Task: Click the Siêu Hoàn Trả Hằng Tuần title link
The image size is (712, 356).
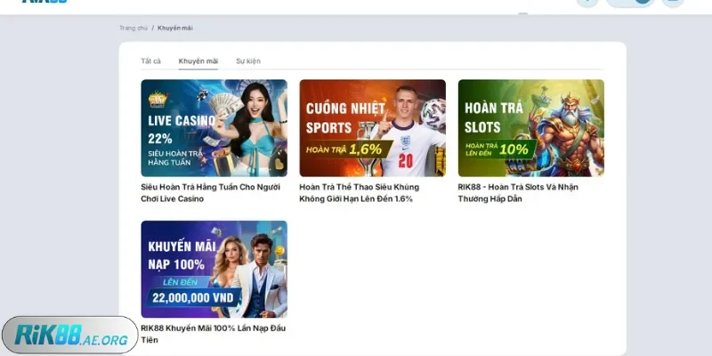Action: click(x=210, y=192)
